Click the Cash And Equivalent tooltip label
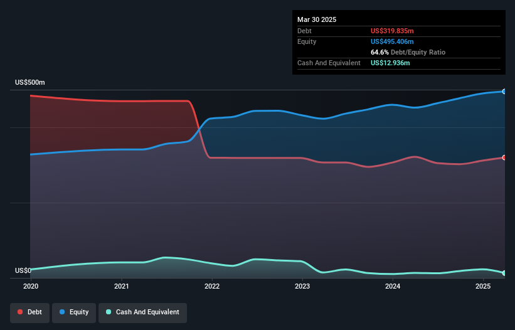This screenshot has height=330, width=515. click(x=329, y=63)
